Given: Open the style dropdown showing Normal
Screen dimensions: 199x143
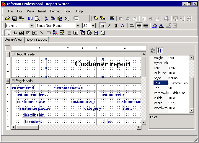Looking at the screenshot, I should [32, 26].
